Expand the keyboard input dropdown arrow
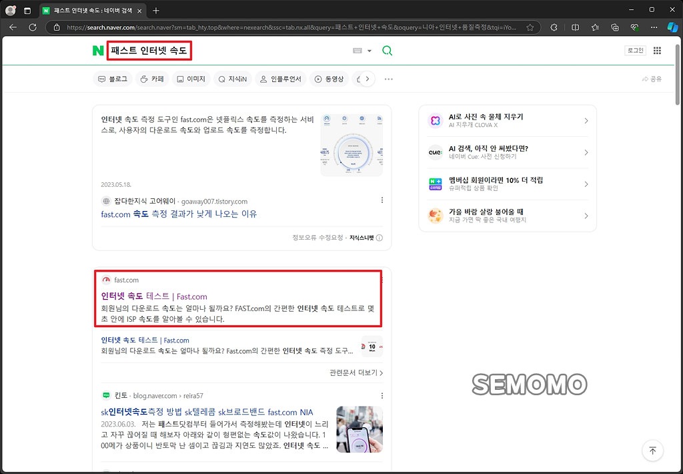 click(370, 51)
